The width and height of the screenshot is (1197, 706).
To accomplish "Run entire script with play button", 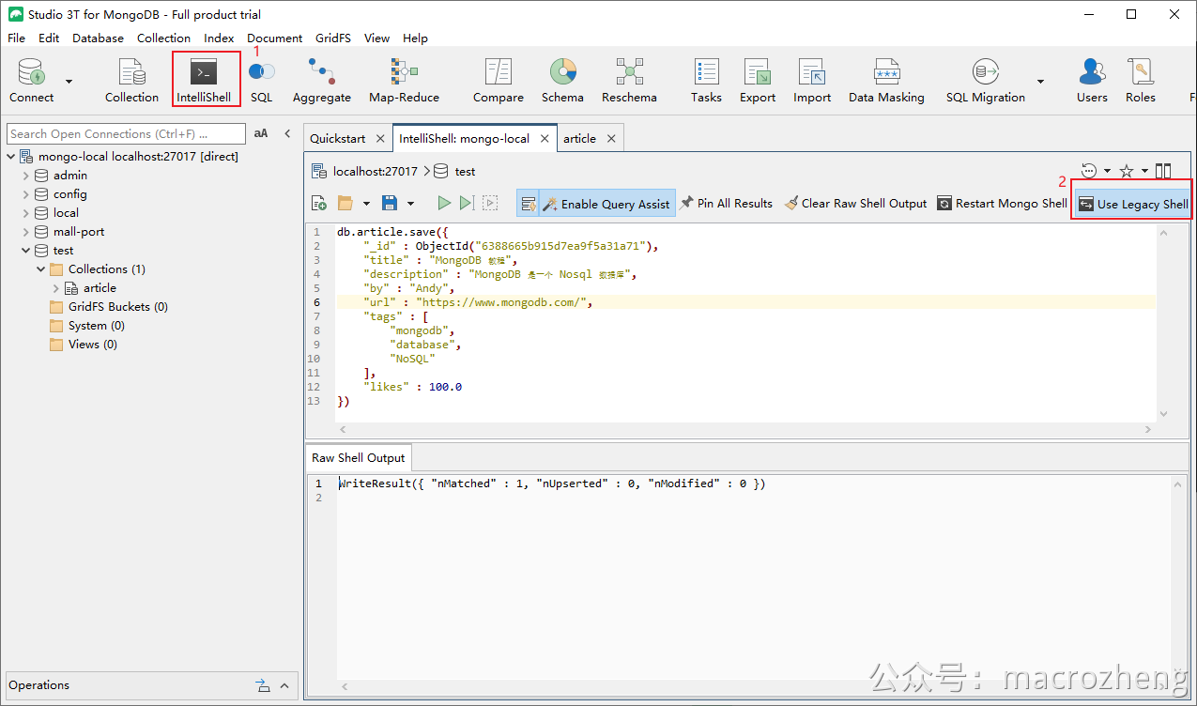I will coord(444,203).
